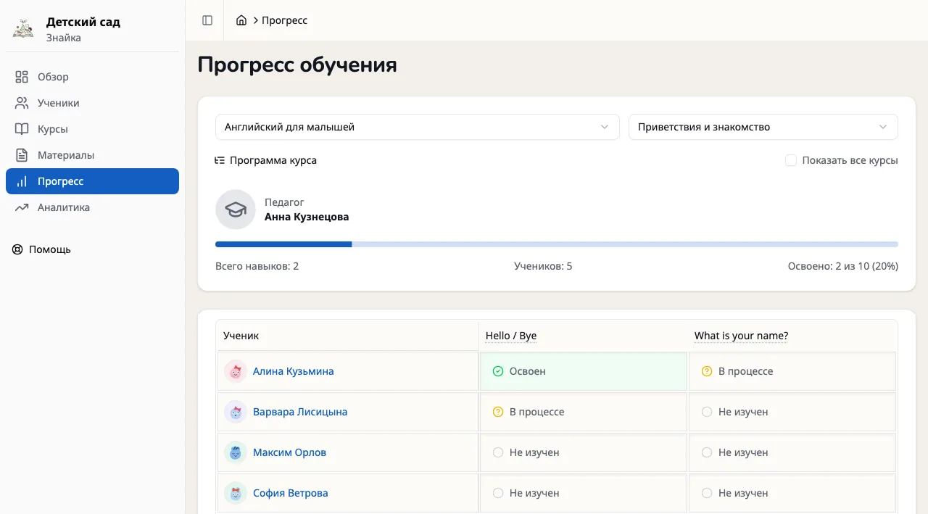Open the Материалы menu item

[92, 155]
